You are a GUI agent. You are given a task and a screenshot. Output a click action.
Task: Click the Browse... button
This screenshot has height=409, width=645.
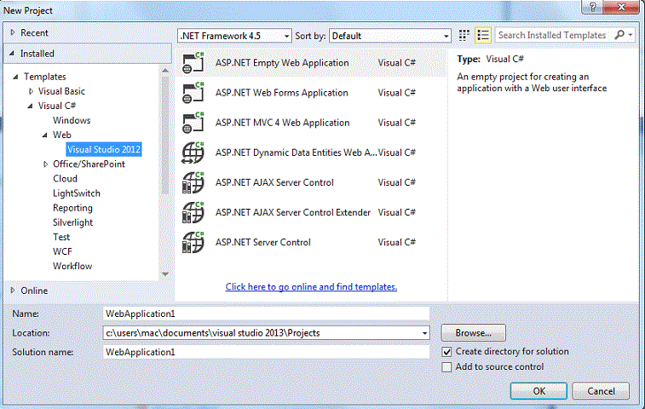(474, 333)
